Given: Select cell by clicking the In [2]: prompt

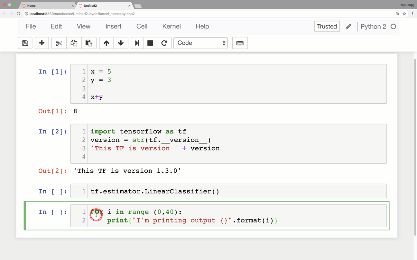Looking at the screenshot, I should pos(53,132).
